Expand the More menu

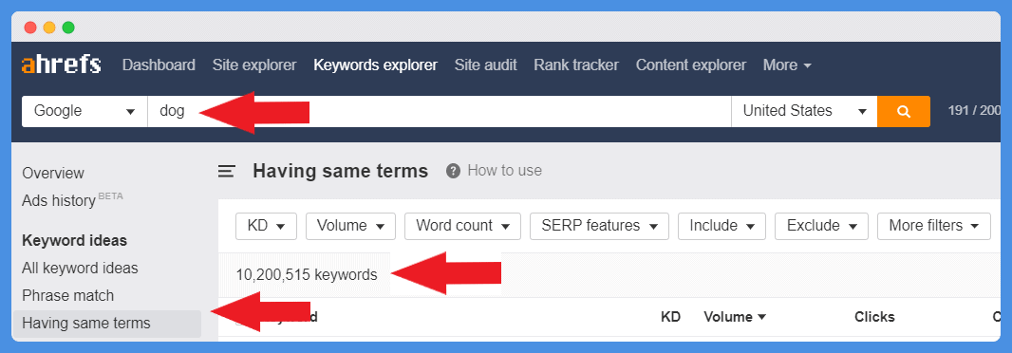tap(787, 65)
